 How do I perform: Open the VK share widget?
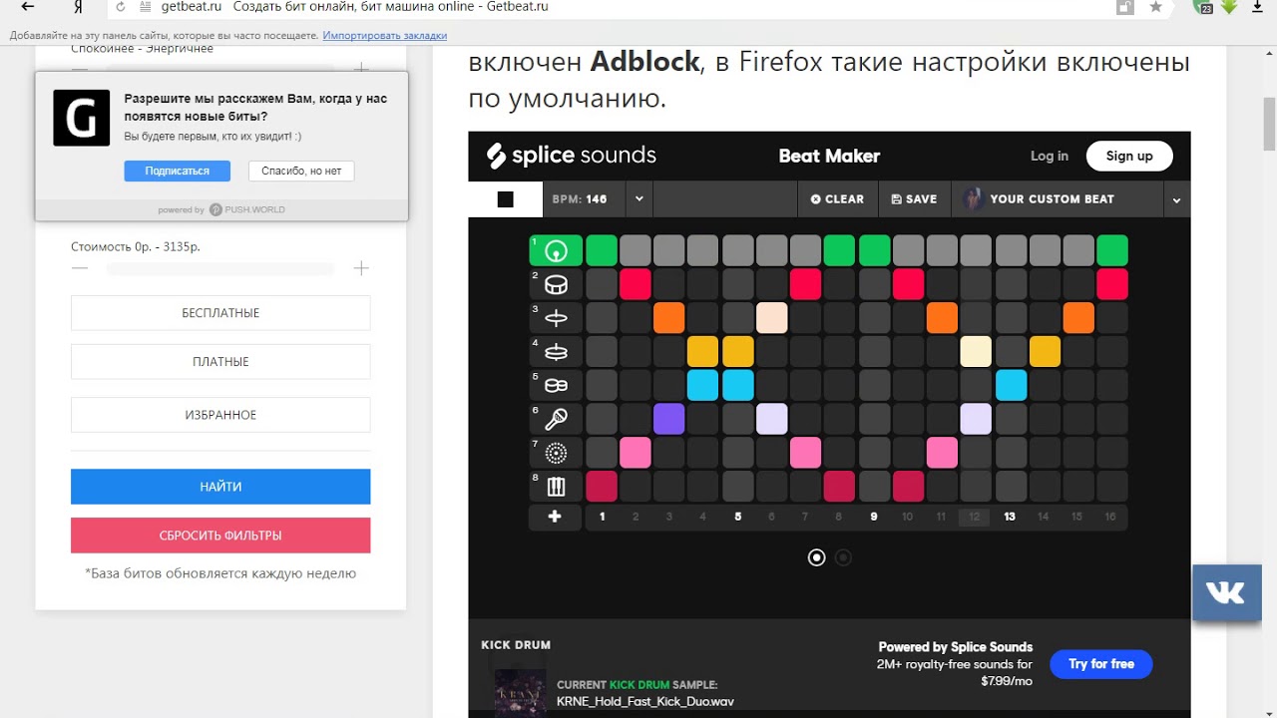pyautogui.click(x=1225, y=593)
